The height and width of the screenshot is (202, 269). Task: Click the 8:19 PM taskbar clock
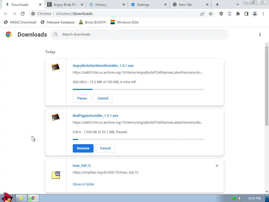(255, 198)
